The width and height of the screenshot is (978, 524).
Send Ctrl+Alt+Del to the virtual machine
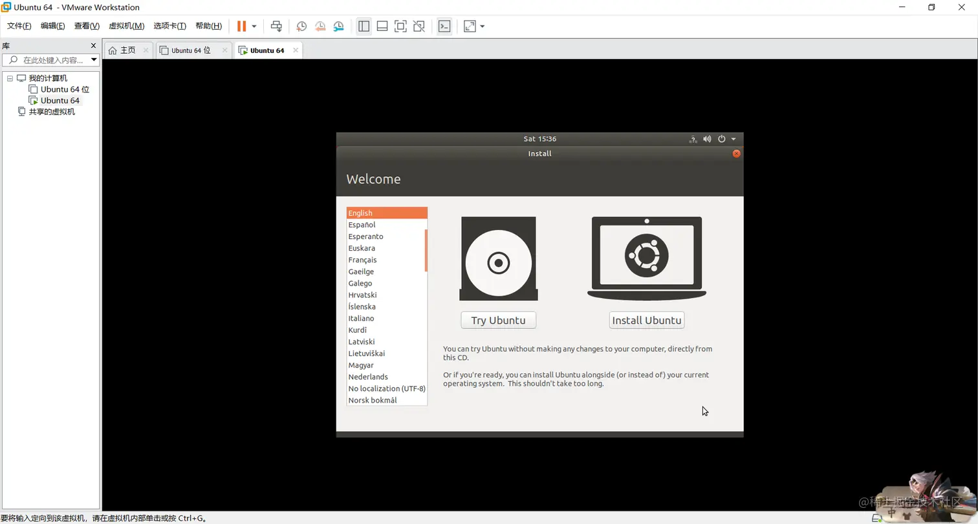tap(276, 26)
